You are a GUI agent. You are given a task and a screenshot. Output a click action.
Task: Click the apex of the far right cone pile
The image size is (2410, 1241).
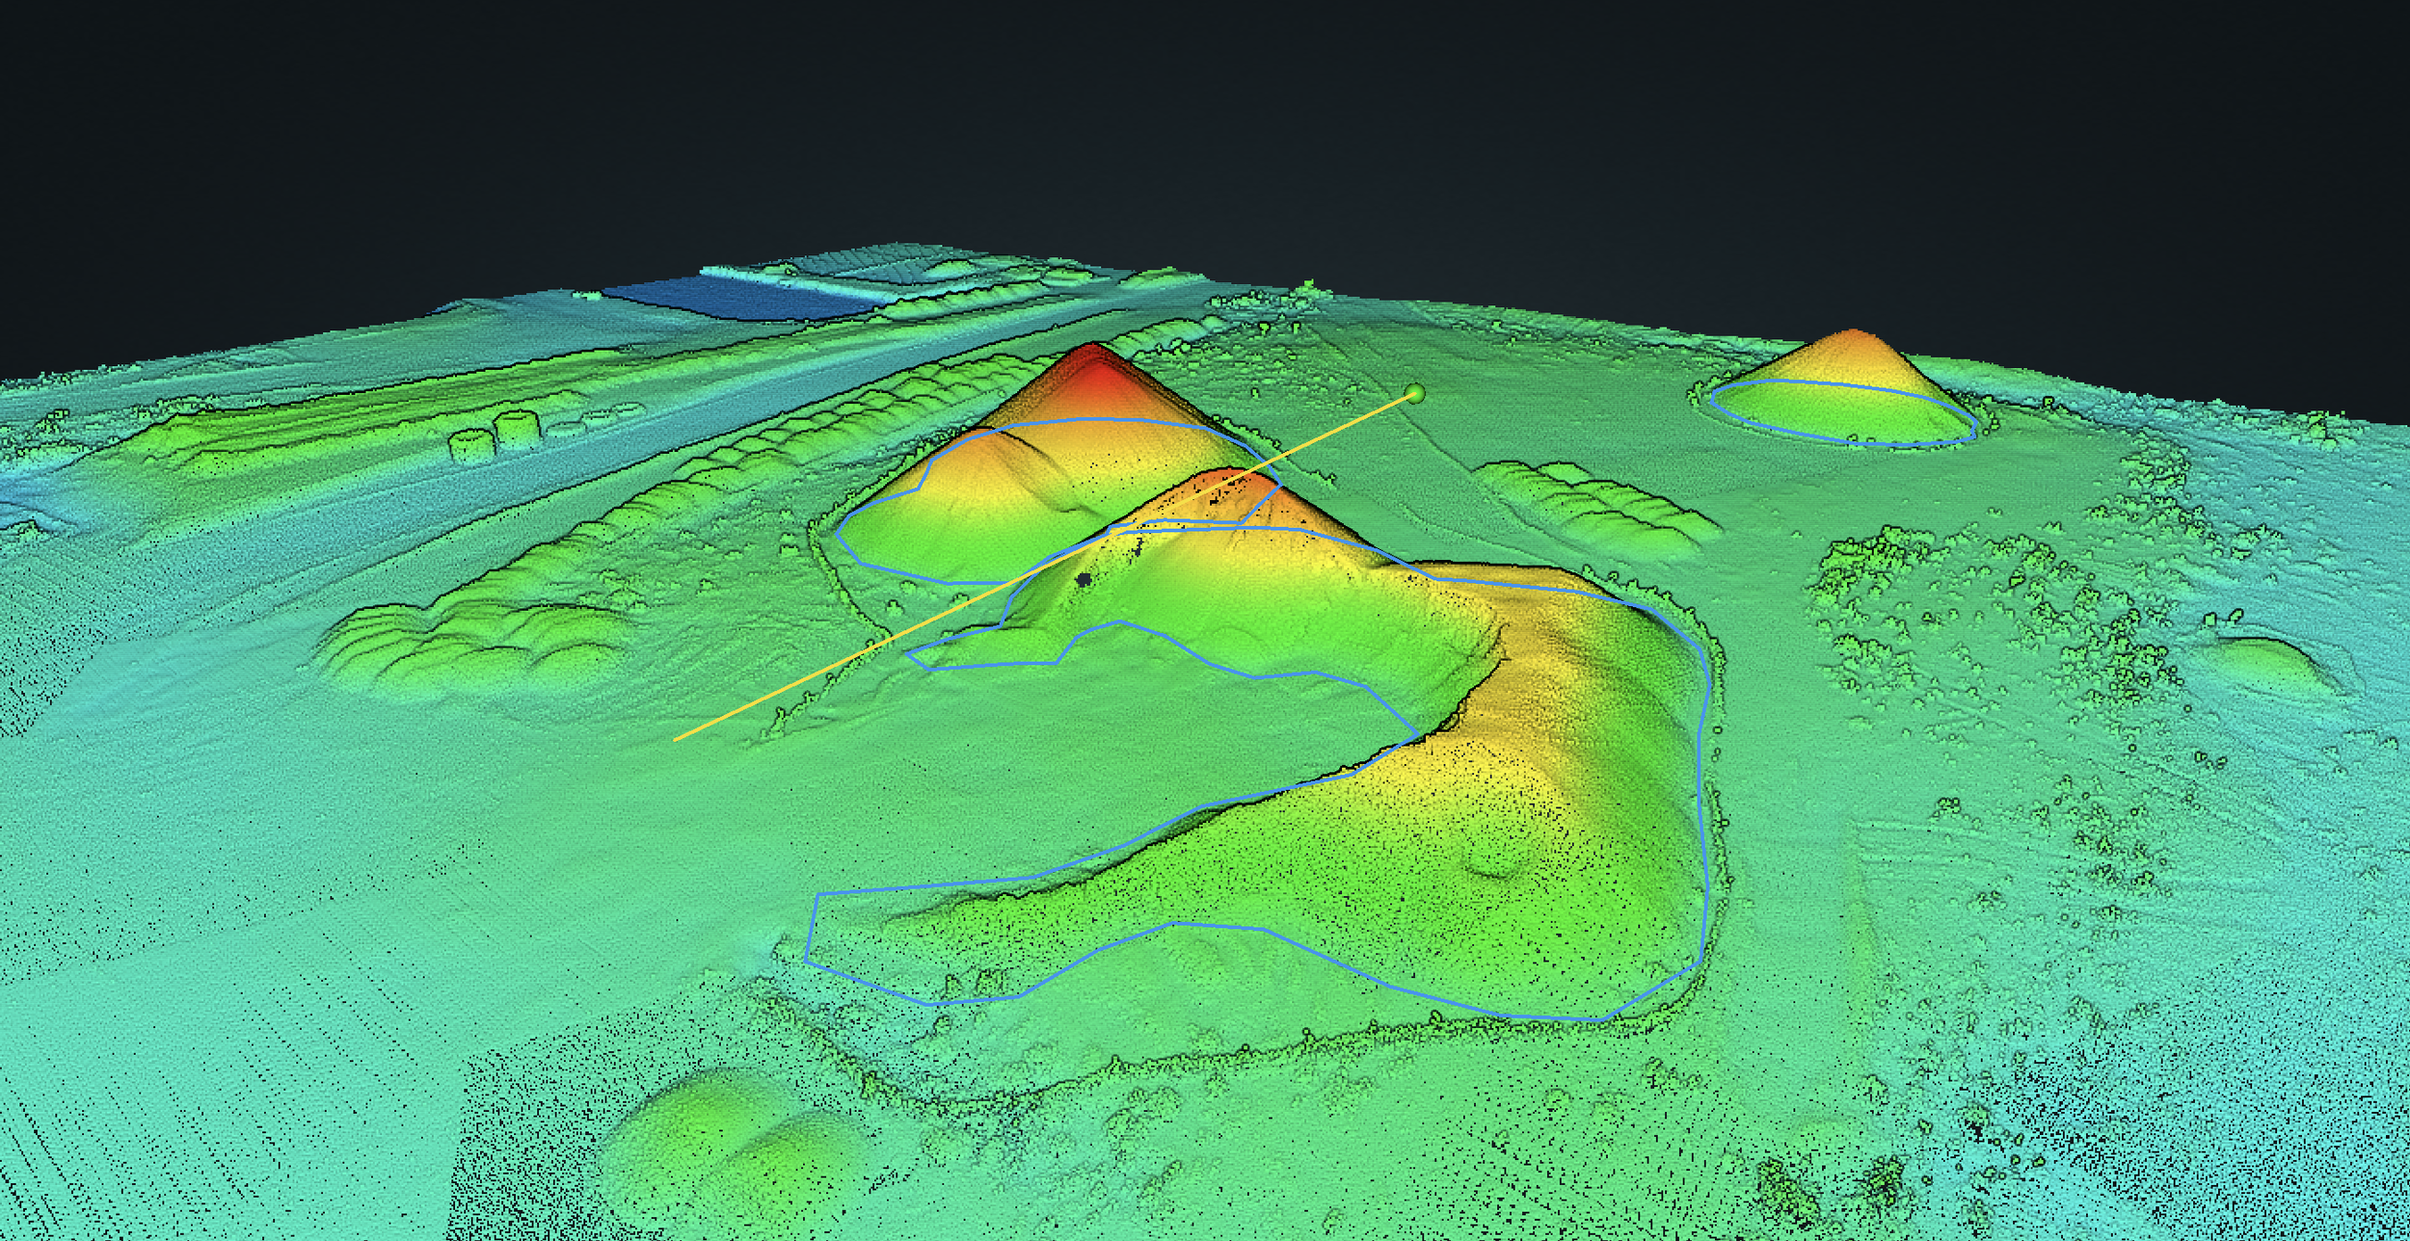click(x=1852, y=335)
